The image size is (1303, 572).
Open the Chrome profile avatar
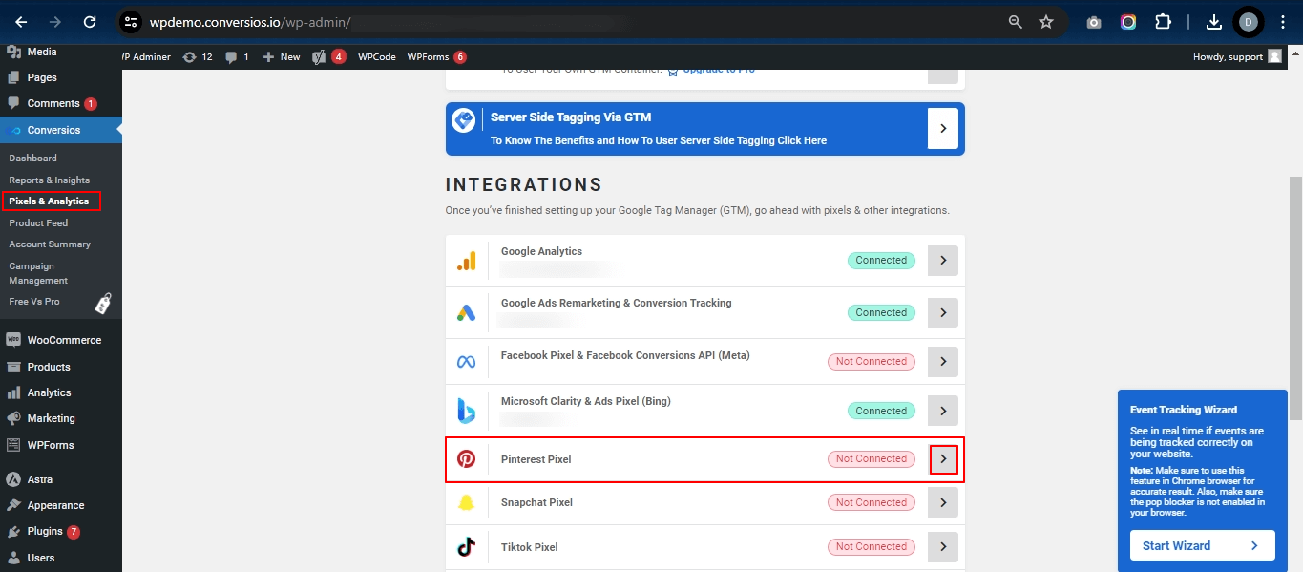point(1248,21)
